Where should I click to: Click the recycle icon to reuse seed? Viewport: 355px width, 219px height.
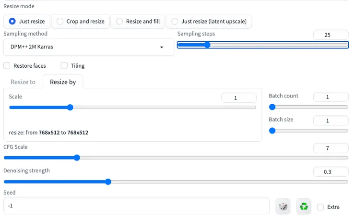pyautogui.click(x=304, y=207)
